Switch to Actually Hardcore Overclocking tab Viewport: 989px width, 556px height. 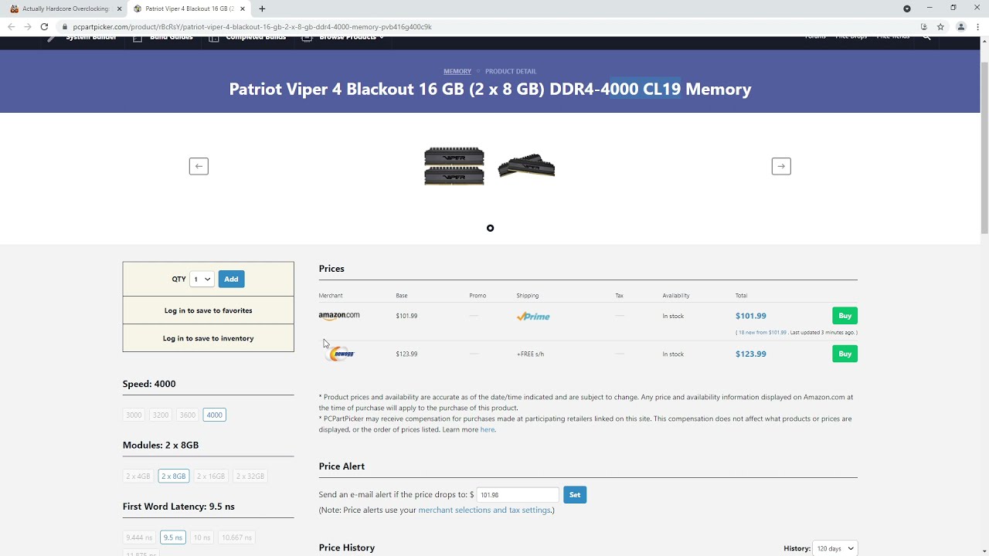click(x=63, y=8)
